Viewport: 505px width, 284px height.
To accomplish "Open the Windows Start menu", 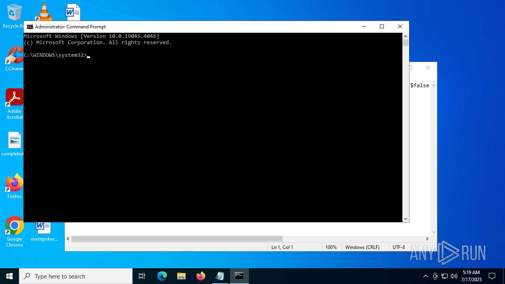I will (x=9, y=276).
